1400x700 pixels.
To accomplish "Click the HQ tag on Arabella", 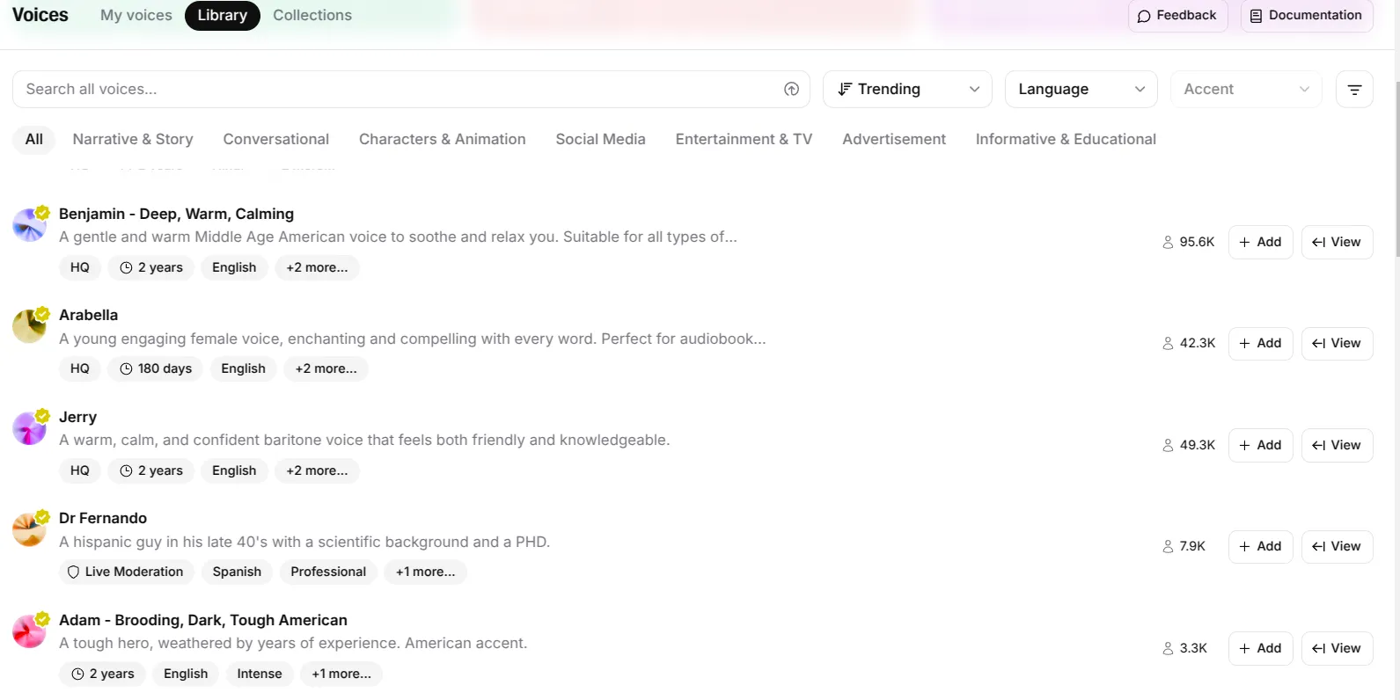I will [x=80, y=368].
